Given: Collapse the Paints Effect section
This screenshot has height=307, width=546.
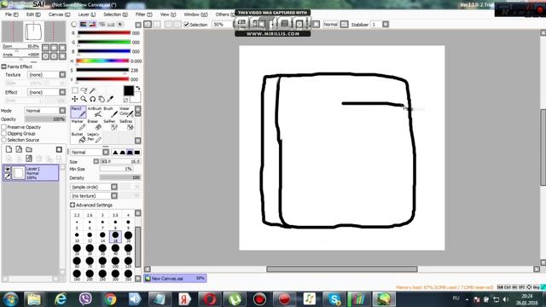Looking at the screenshot, I should tap(3, 67).
